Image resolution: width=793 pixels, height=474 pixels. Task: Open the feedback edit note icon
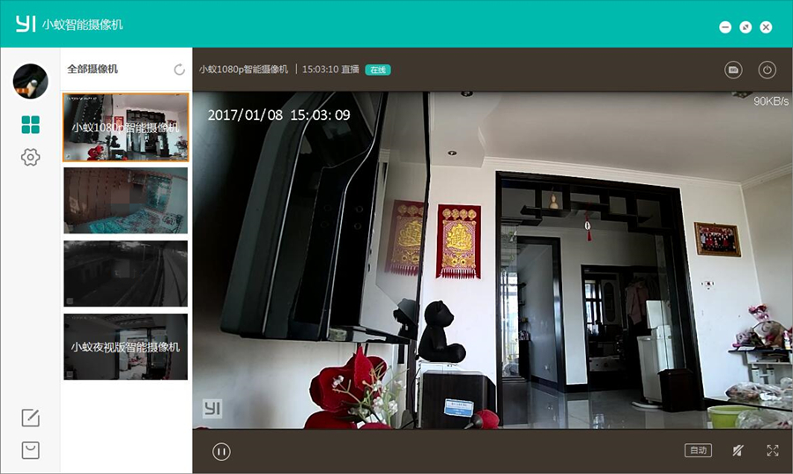(30, 418)
